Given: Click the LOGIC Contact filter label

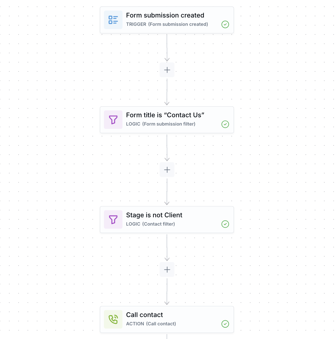Looking at the screenshot, I should (151, 224).
